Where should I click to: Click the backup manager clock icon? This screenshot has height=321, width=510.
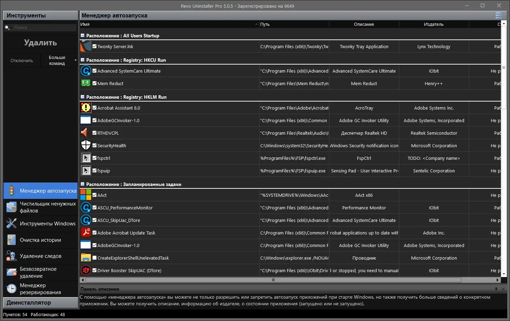tap(12, 289)
